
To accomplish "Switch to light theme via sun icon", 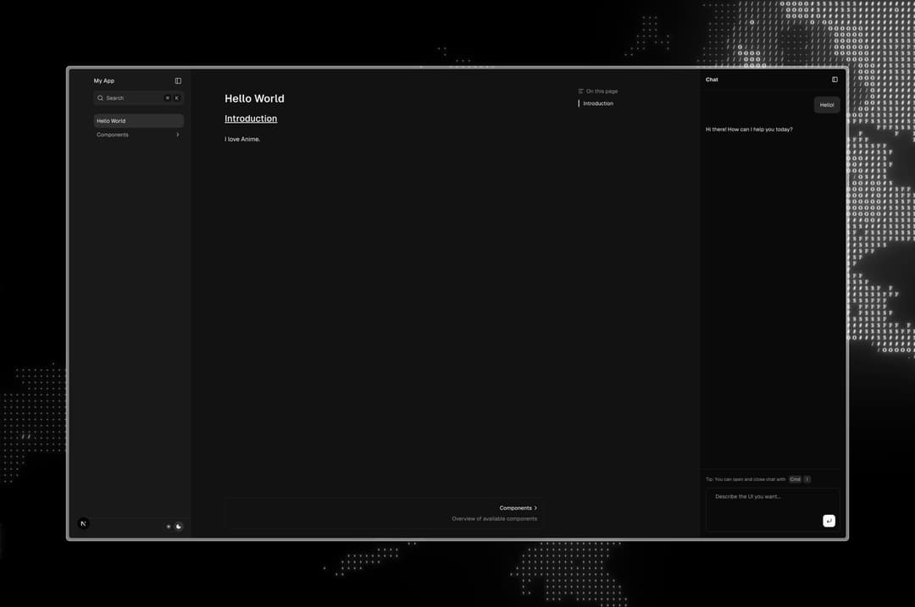I will [169, 527].
